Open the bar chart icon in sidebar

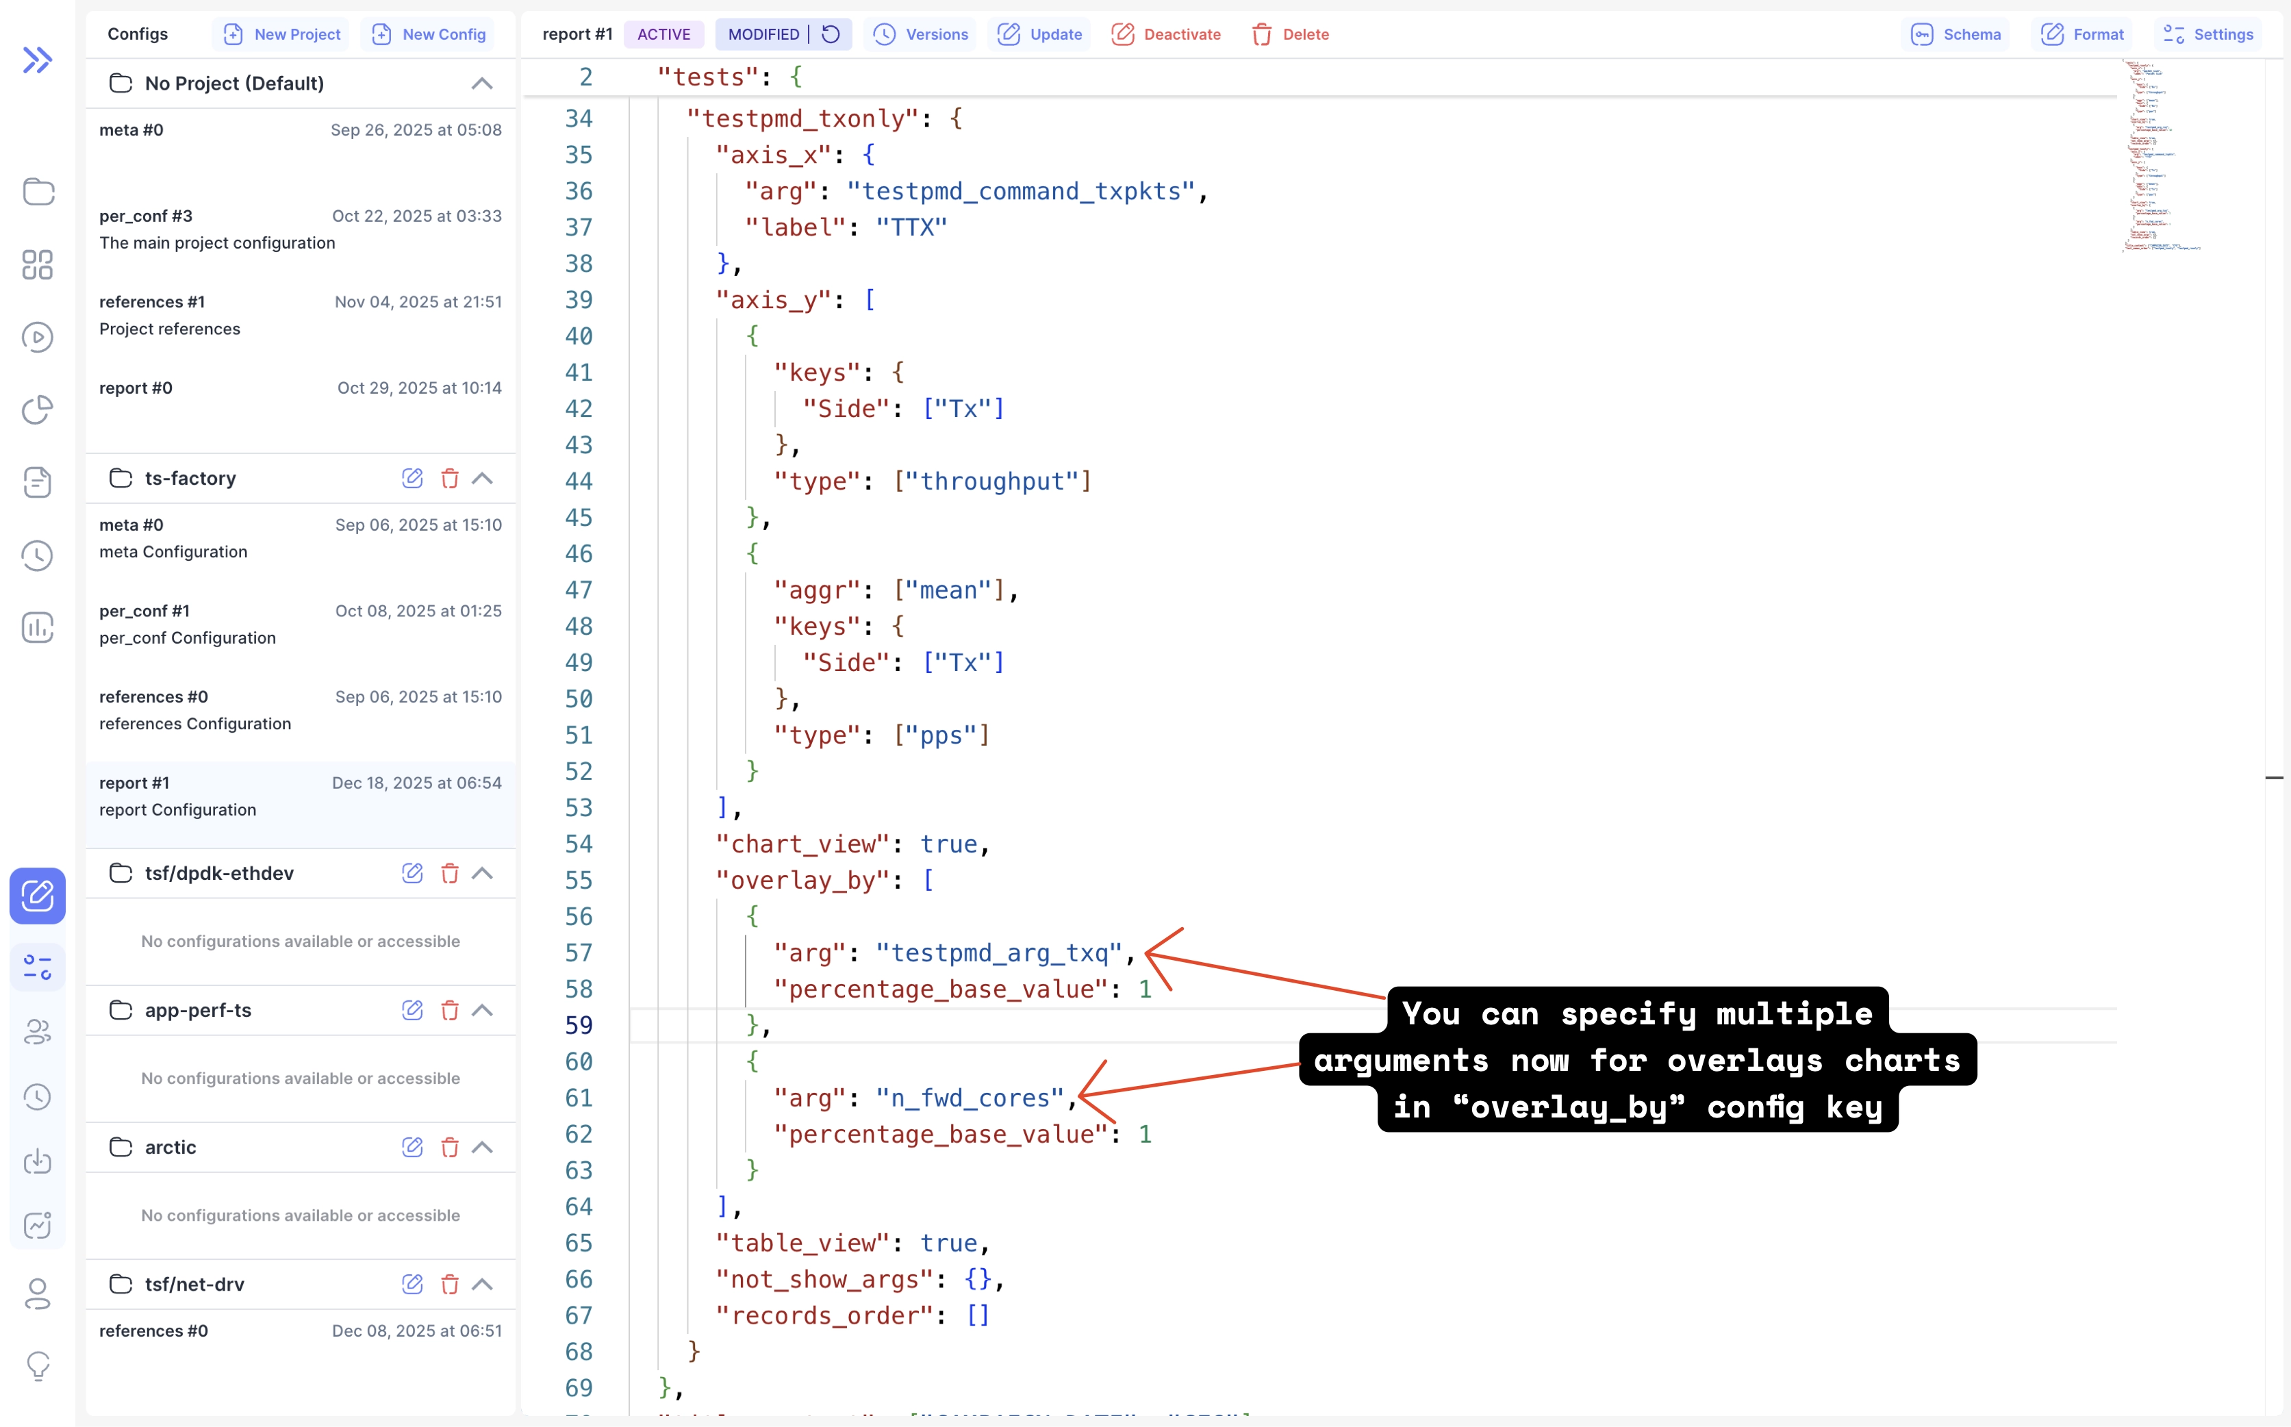[38, 628]
